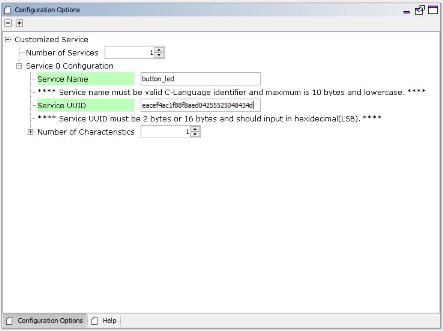Select the Configuration Options bottom tab
The image size is (443, 331).
tap(45, 321)
